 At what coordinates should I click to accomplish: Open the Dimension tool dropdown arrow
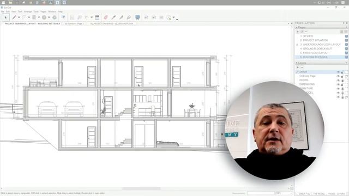92,17
